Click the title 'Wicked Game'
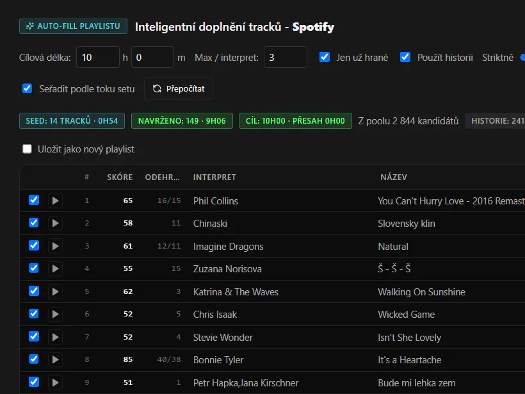525x394 pixels. click(407, 315)
